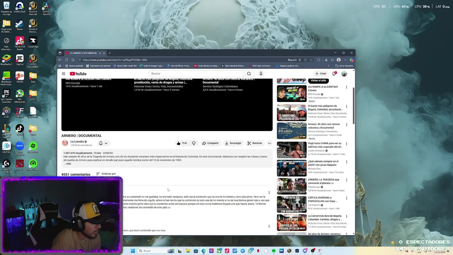Image resolution: width=453 pixels, height=255 pixels.
Task: Open 'Viajé hasta CHINA' sidebar video thumbnail
Action: (x=292, y=150)
